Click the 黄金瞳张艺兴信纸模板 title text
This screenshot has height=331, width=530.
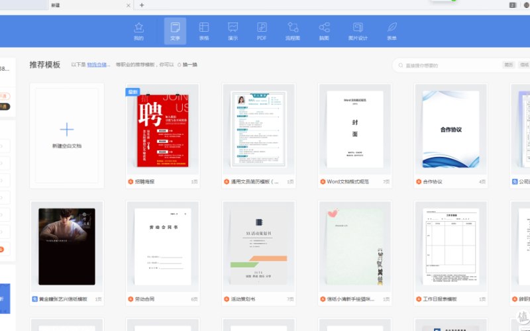63,299
